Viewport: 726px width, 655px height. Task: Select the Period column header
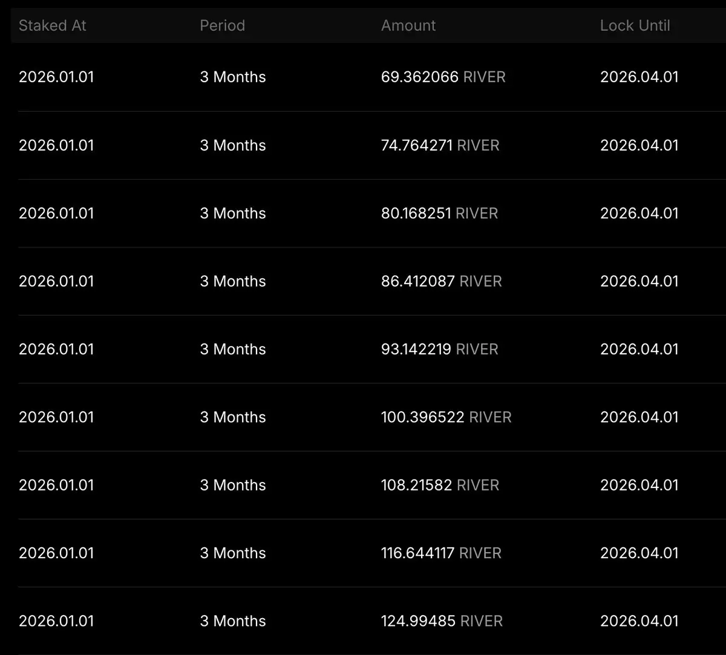tap(222, 25)
